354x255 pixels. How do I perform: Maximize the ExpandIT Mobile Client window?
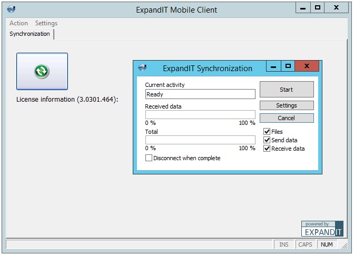pos(318,8)
